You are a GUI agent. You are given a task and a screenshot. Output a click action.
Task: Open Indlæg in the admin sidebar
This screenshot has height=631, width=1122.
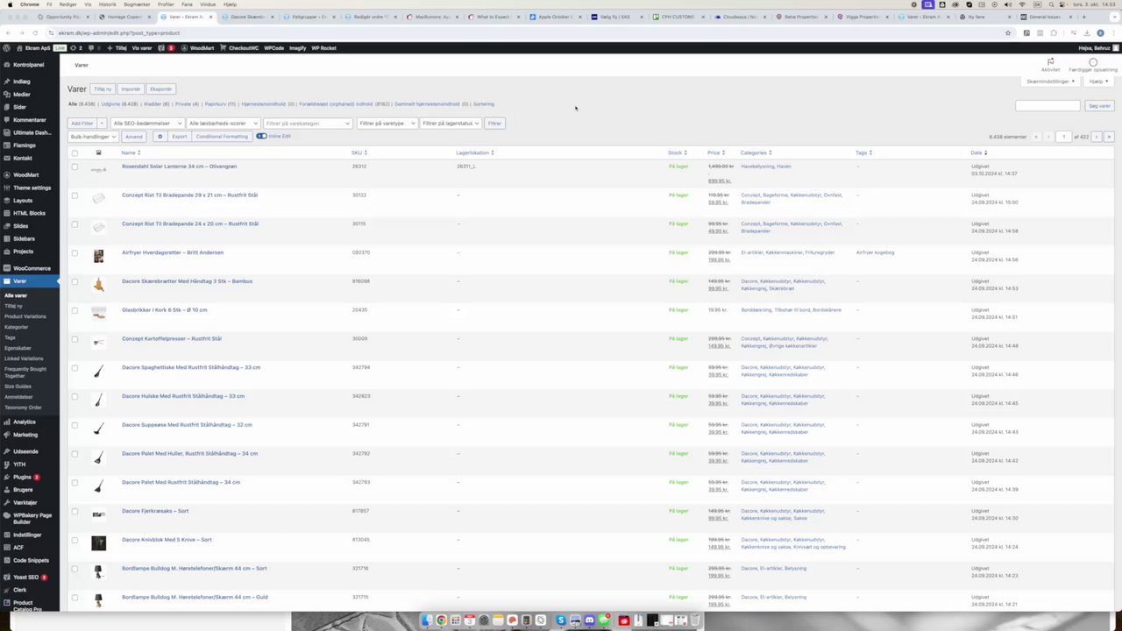[x=21, y=82]
